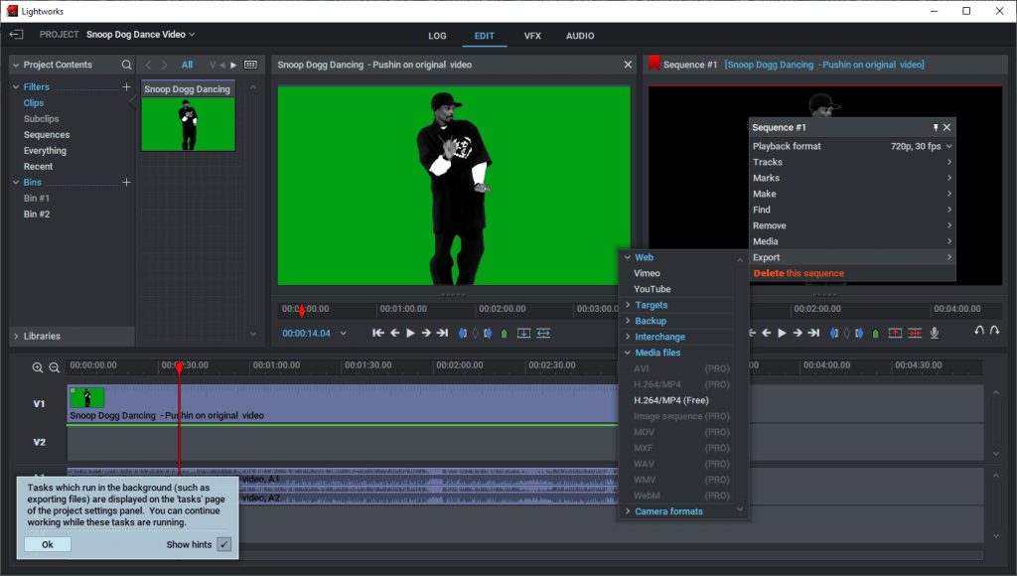This screenshot has height=576, width=1017.
Task: Jump to end in source viewer
Action: point(442,333)
